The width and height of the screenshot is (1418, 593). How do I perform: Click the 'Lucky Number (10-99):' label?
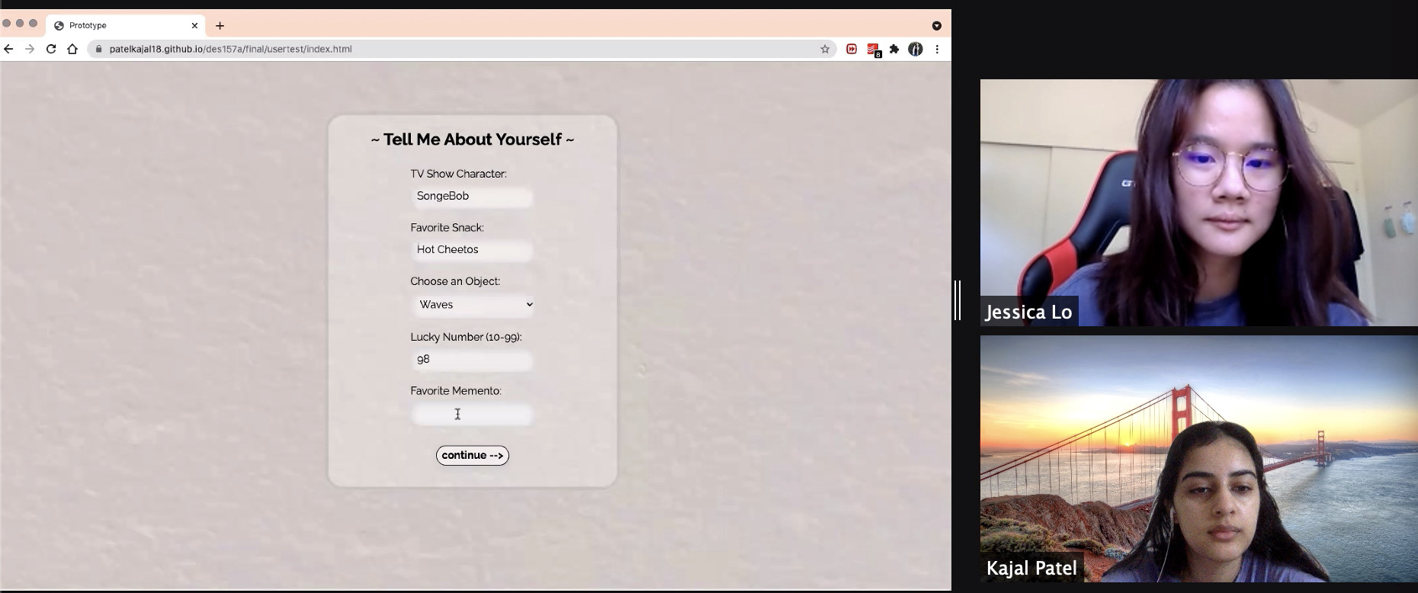click(x=466, y=336)
